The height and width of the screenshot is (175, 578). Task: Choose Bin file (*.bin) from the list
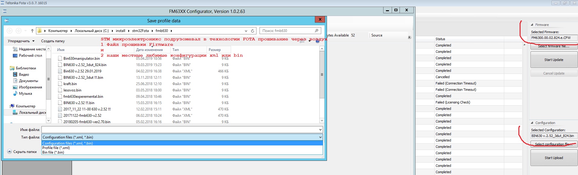click(53, 152)
